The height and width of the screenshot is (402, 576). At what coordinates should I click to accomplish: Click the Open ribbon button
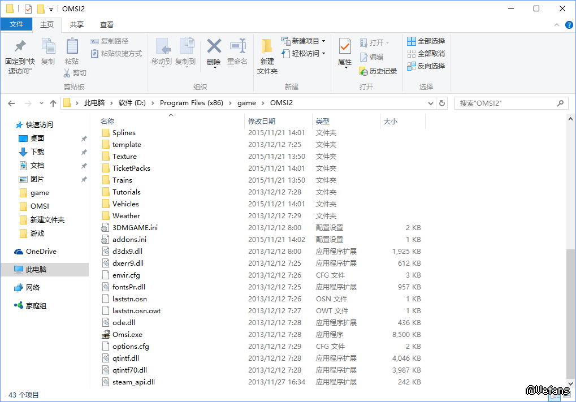(x=374, y=42)
